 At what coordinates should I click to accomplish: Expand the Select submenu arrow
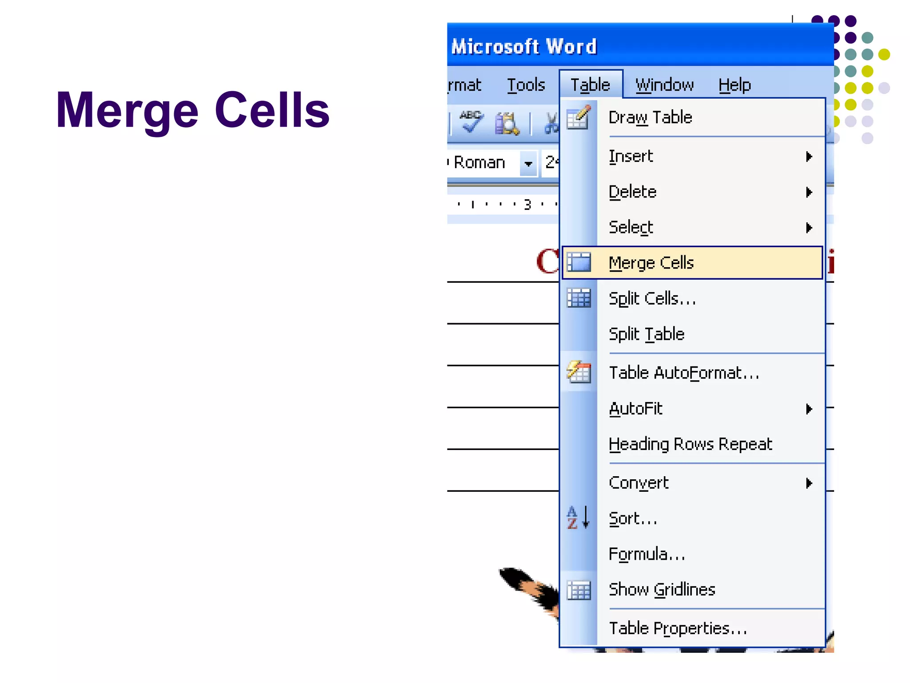809,228
